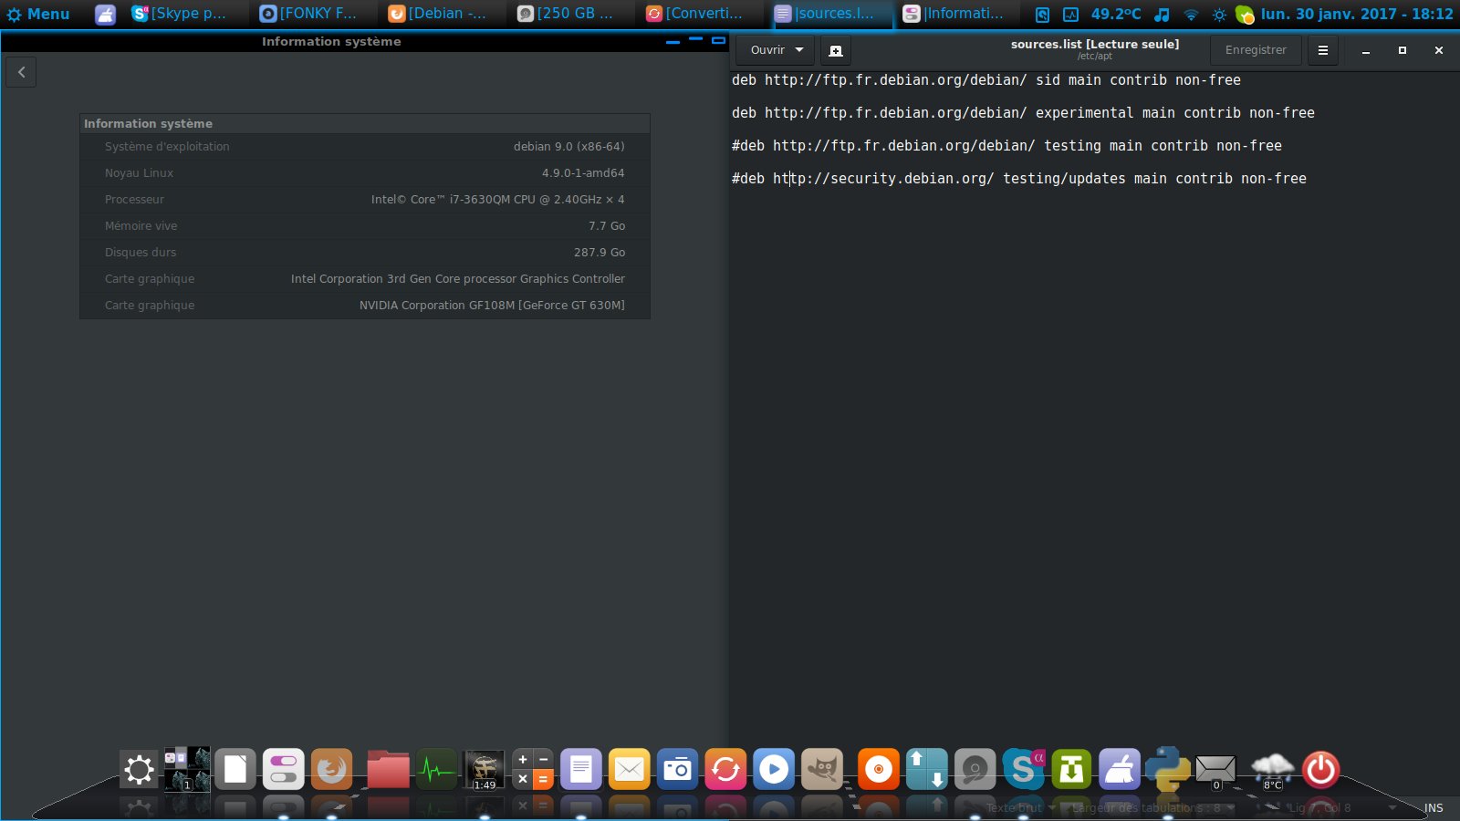Click the red power button in dock
Screen dimensions: 1460x821
[x=1320, y=770]
